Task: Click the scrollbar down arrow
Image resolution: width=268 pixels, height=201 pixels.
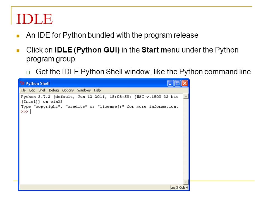Action: click(x=186, y=182)
